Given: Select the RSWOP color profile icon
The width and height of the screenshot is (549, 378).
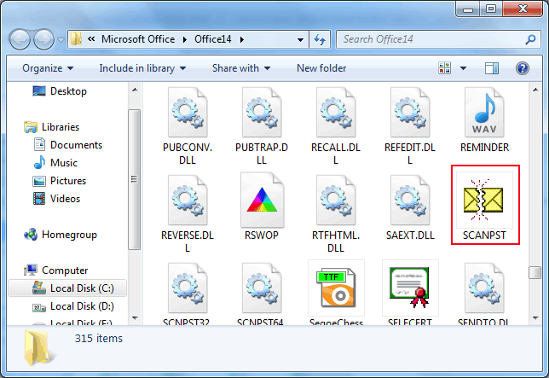Looking at the screenshot, I should pyautogui.click(x=262, y=200).
